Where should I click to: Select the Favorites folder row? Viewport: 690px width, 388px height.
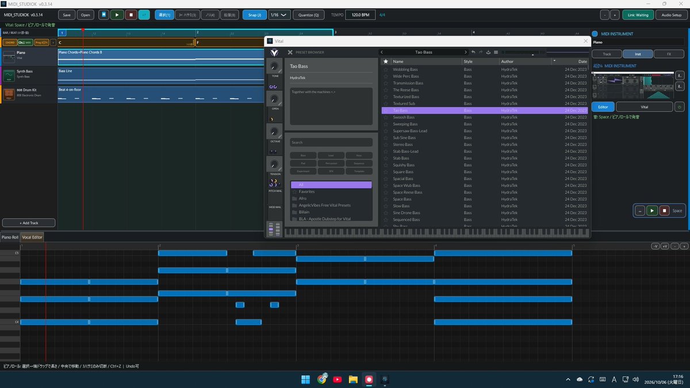331,191
